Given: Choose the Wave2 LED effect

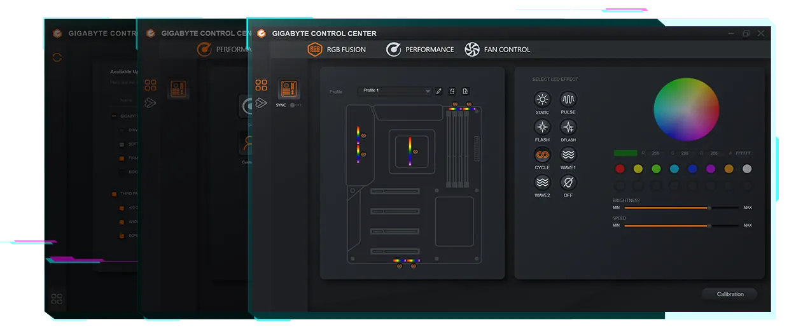Looking at the screenshot, I should [x=542, y=183].
